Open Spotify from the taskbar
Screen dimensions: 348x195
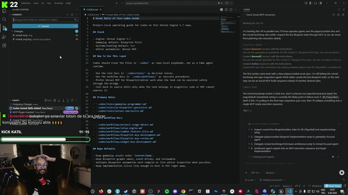click(167, 191)
